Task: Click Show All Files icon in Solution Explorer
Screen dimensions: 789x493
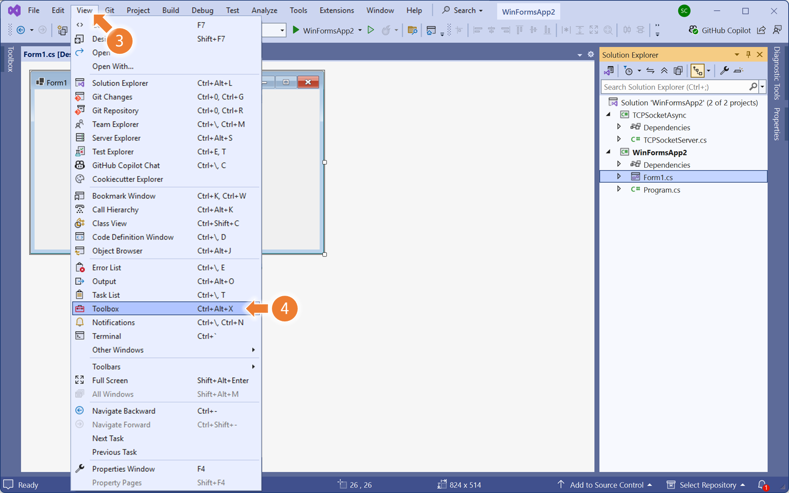Action: click(x=678, y=71)
